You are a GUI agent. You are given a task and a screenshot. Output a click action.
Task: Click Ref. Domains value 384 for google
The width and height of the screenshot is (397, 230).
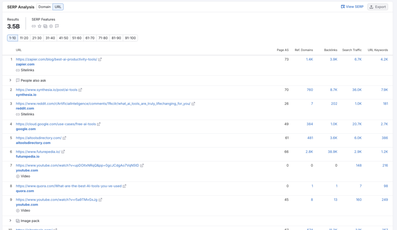310,124
